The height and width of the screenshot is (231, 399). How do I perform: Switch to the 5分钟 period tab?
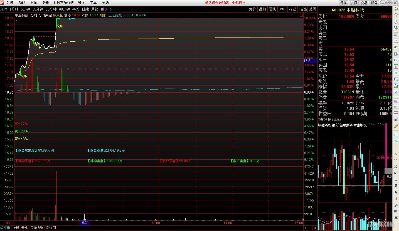pos(25,9)
